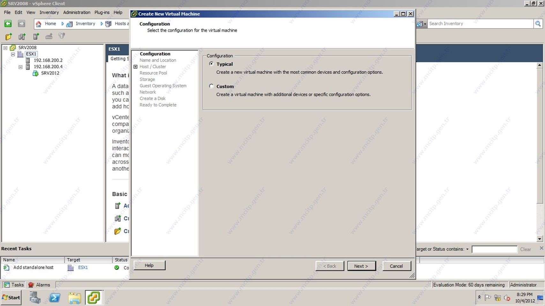Expand Host / Cluster wizard step
545x306 pixels.
pyautogui.click(x=135, y=67)
